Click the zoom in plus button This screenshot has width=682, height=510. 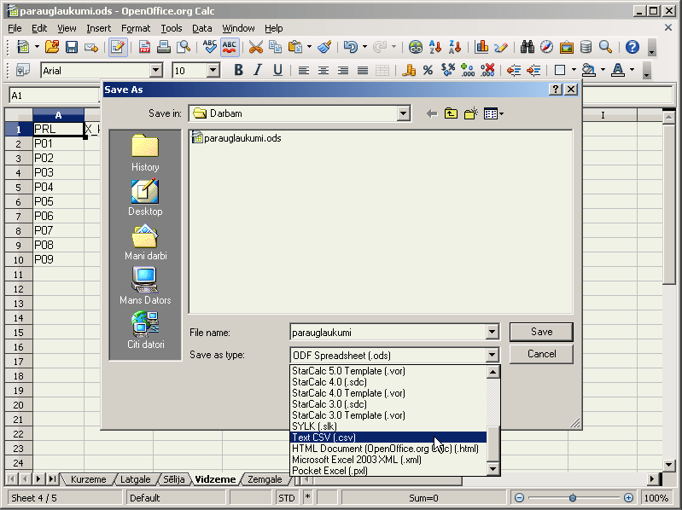(x=628, y=498)
